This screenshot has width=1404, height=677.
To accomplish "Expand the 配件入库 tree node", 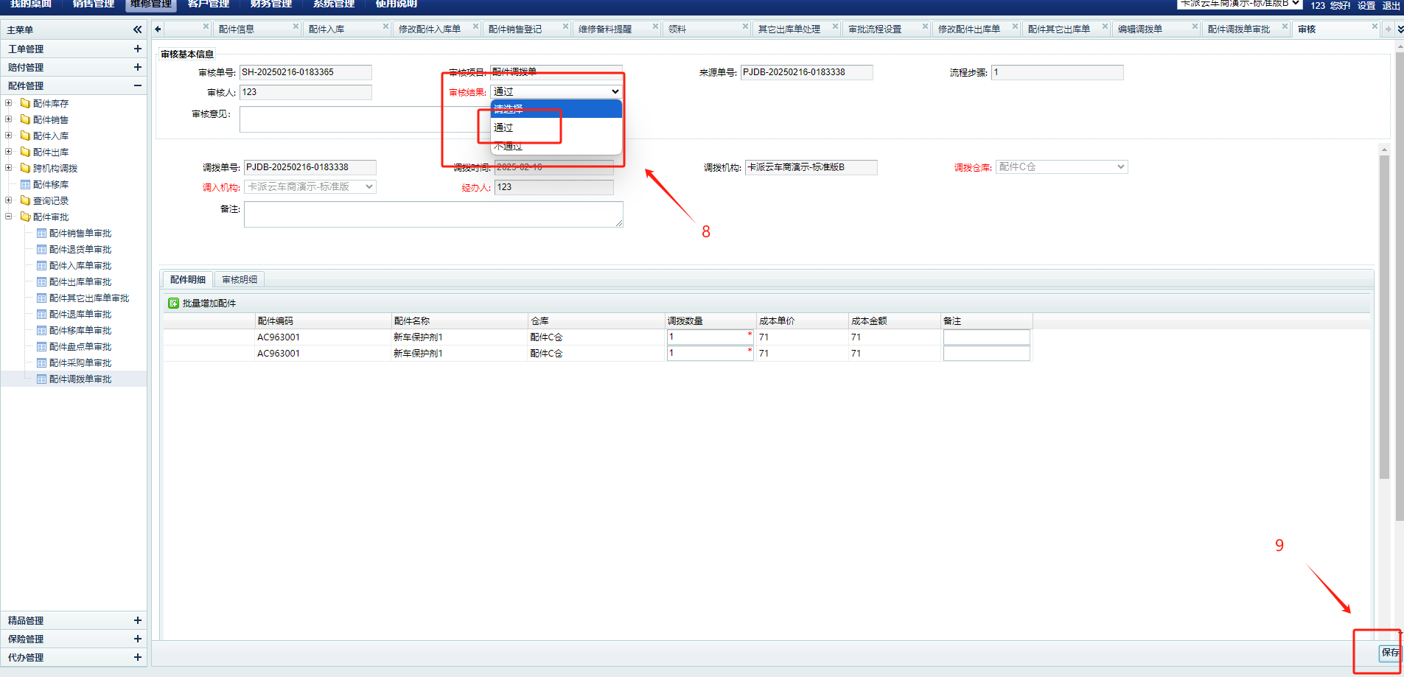I will click(9, 136).
